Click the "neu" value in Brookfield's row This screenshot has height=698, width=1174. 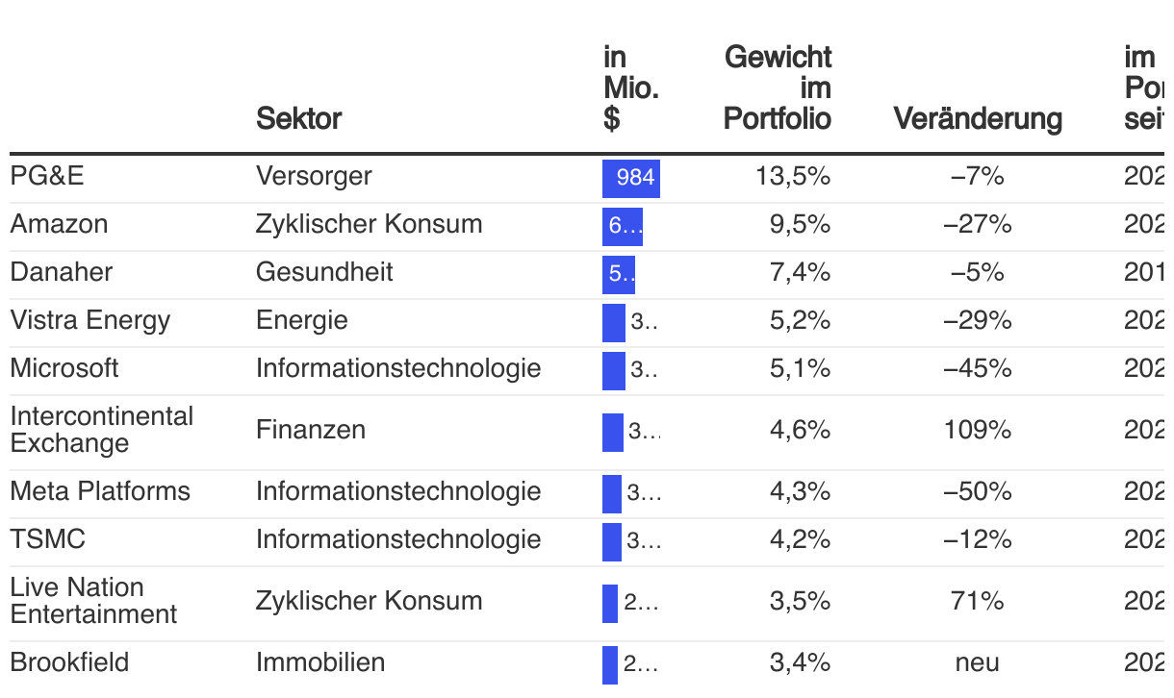[x=978, y=663]
